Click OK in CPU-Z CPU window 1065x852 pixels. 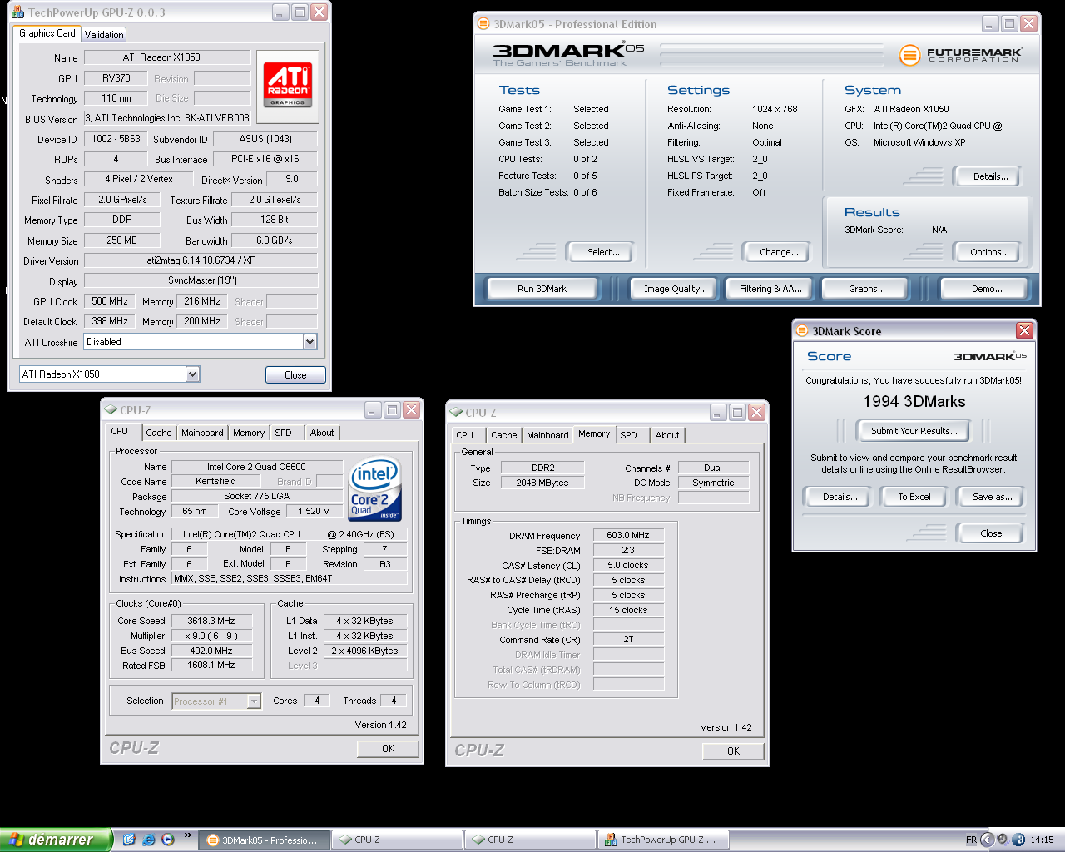[x=388, y=749]
